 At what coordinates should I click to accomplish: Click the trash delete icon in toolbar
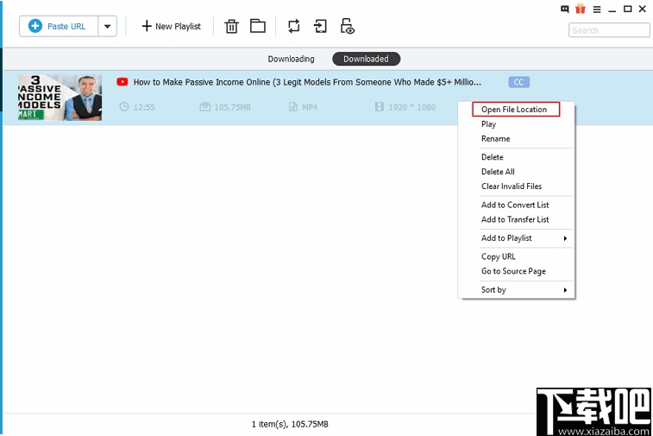pos(231,27)
